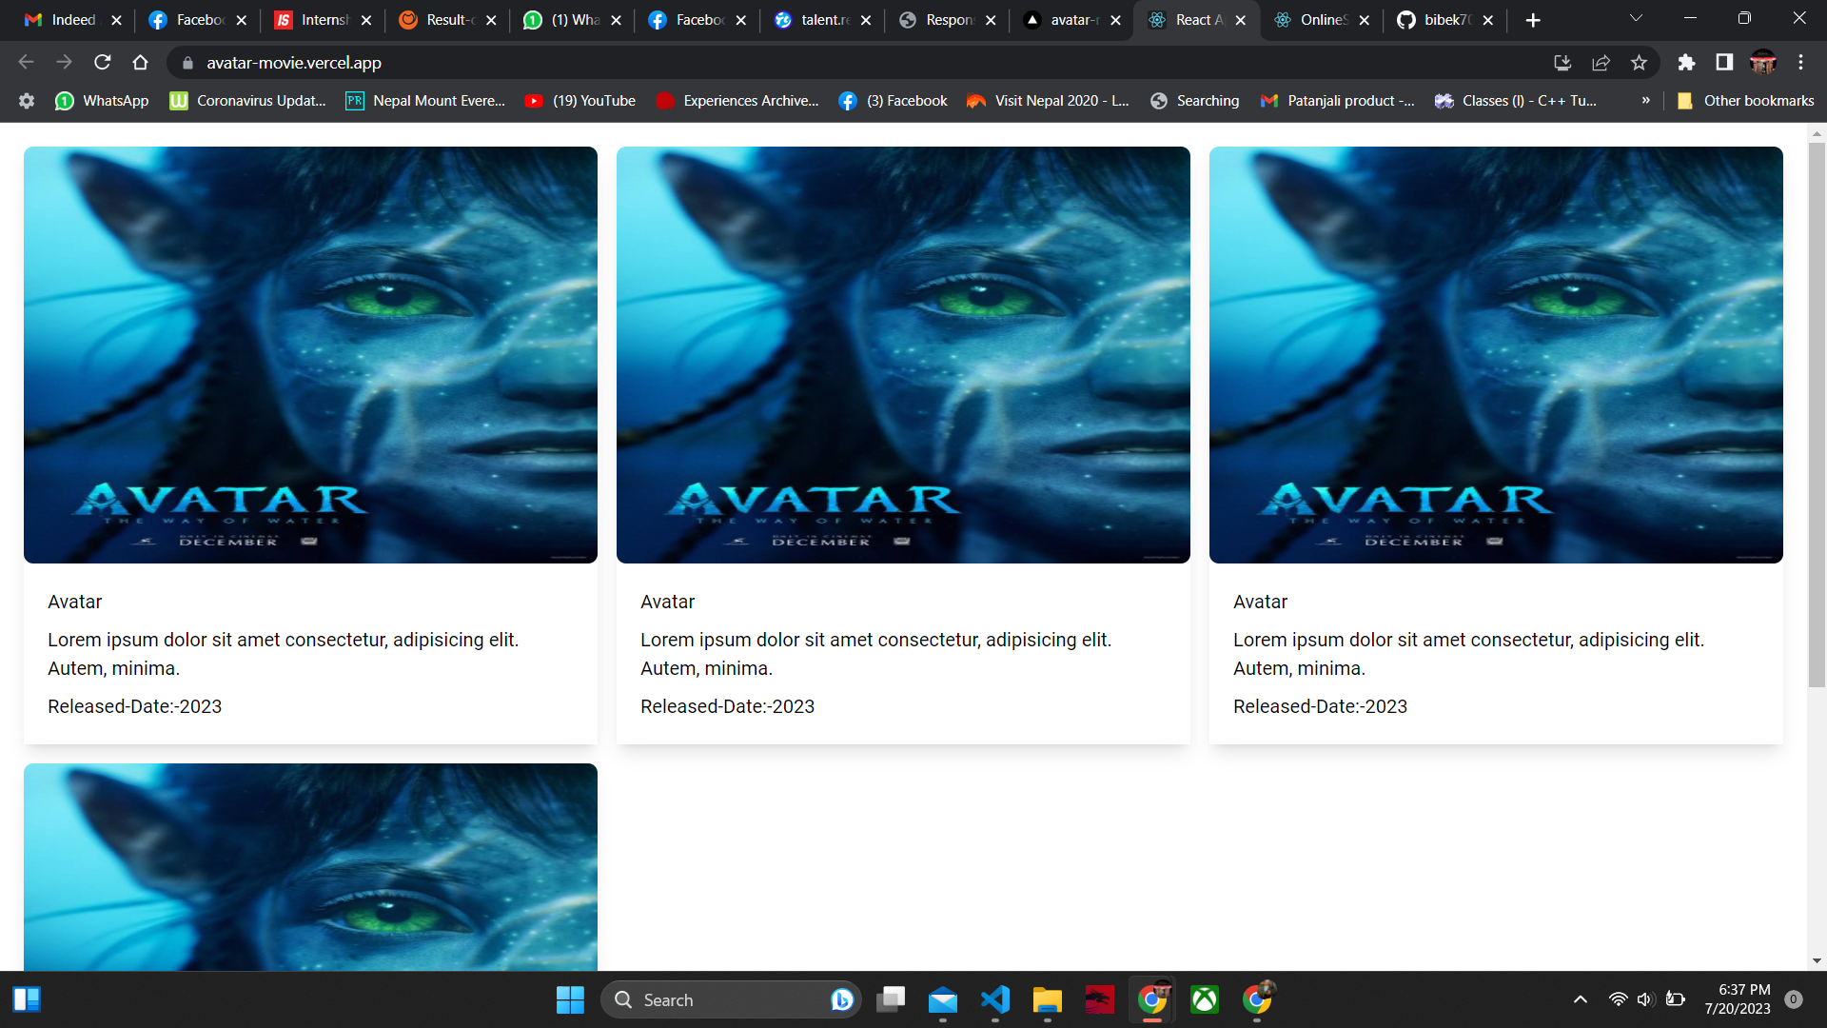The height and width of the screenshot is (1028, 1827).
Task: Click the first Avatar poster image
Action: [310, 355]
